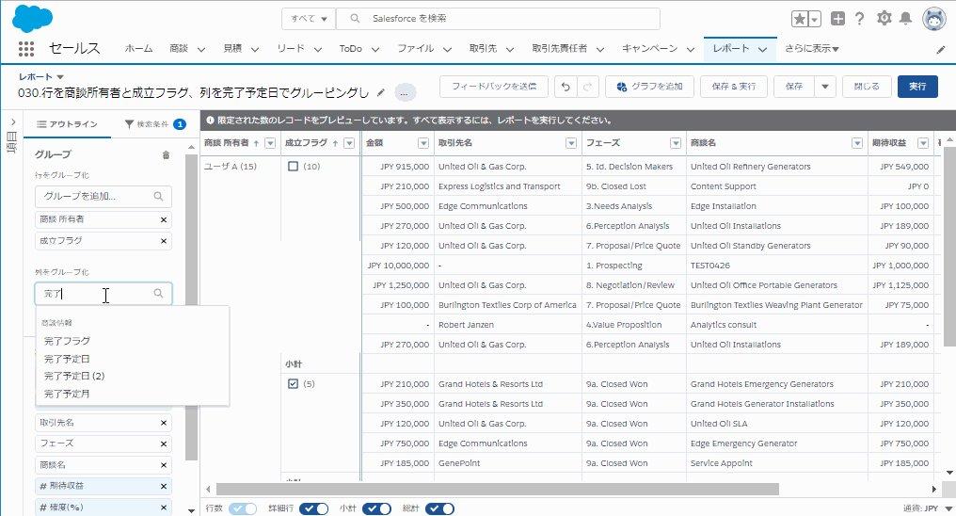
Task: Open 成立フラグ column menu
Action: 349,143
